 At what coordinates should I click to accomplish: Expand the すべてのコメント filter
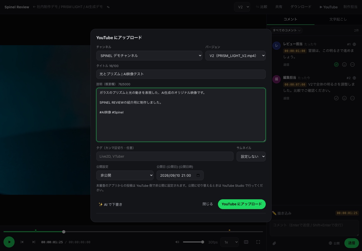287,30
